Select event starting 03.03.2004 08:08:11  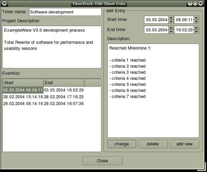pos(23,90)
